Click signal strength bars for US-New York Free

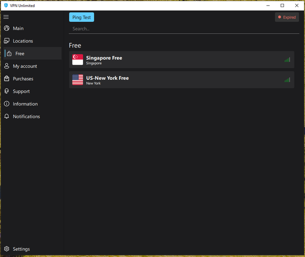click(287, 80)
